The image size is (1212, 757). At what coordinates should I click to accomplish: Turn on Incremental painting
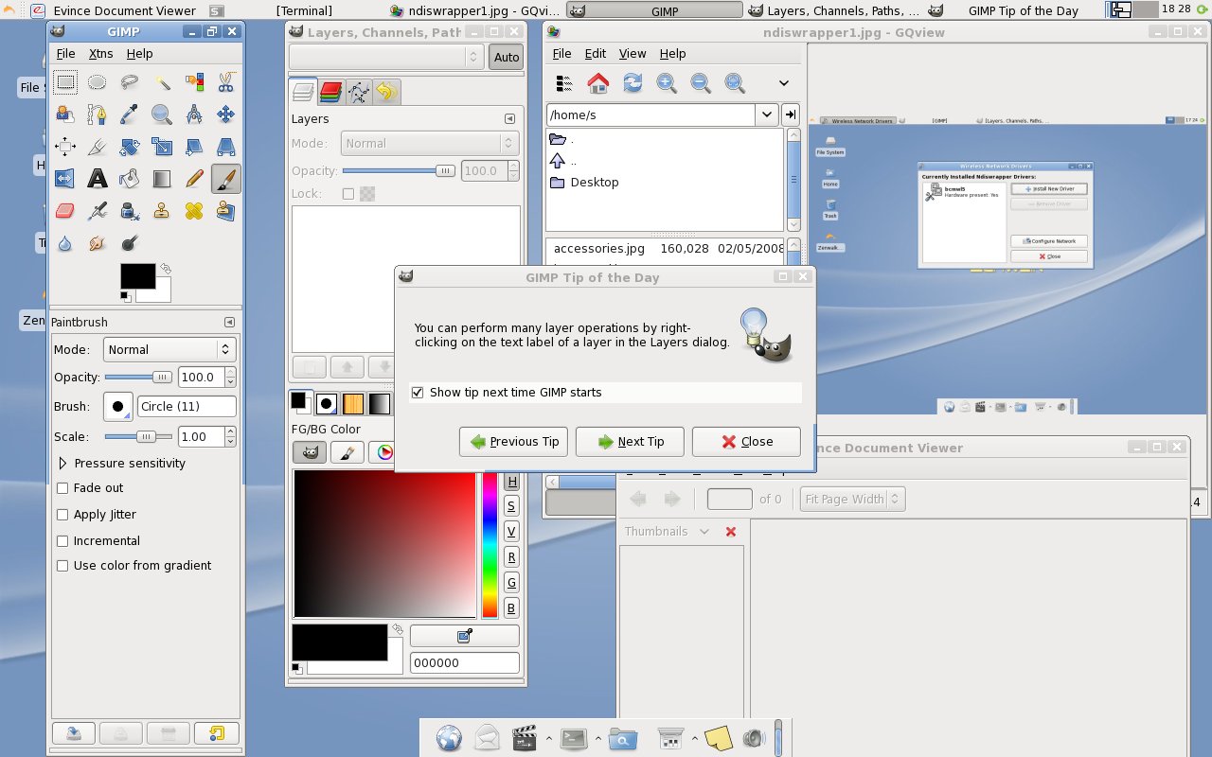(x=62, y=541)
